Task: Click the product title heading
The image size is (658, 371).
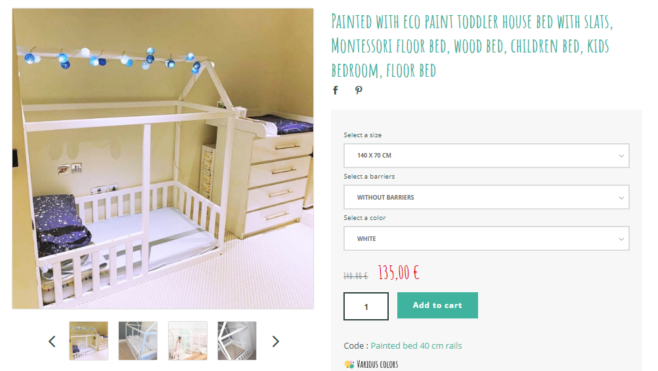Action: coord(472,45)
